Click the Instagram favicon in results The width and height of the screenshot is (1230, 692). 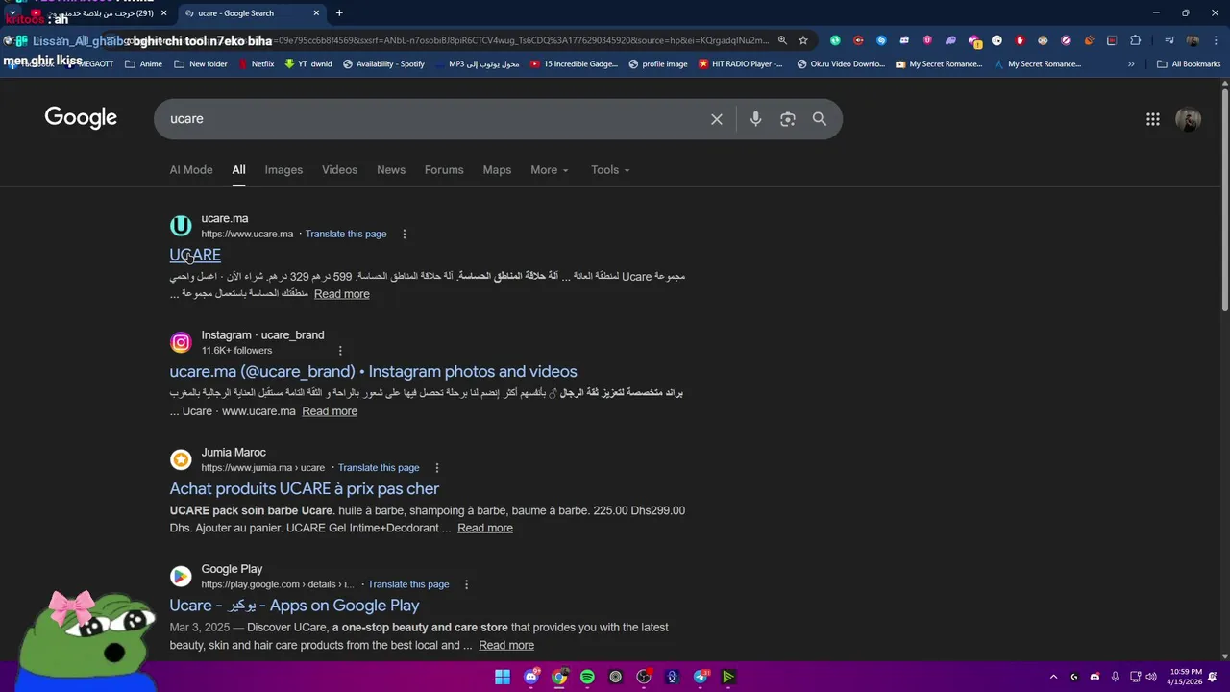[x=181, y=342]
